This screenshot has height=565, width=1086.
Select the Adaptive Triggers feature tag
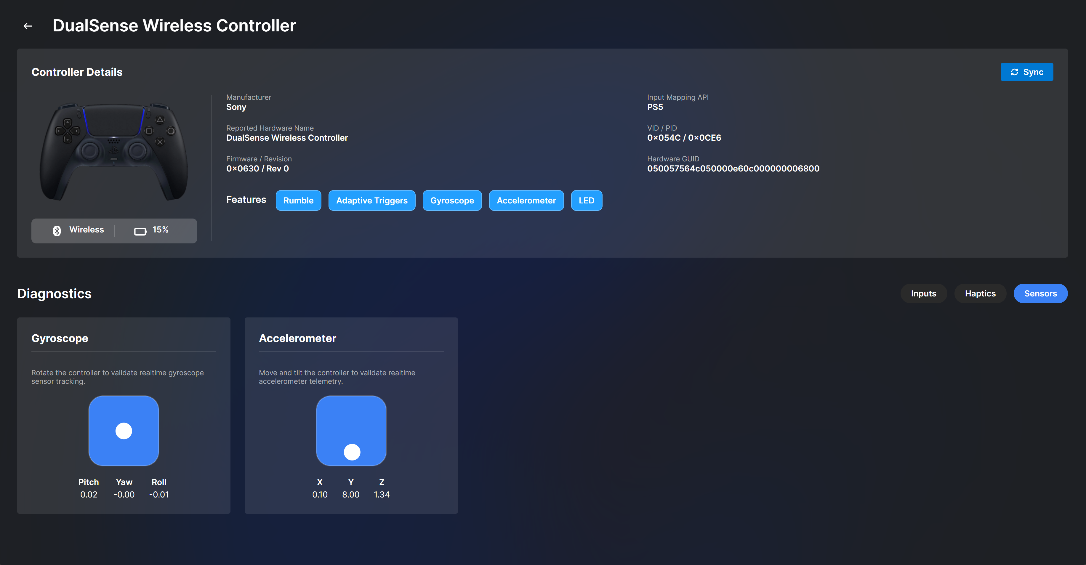pyautogui.click(x=372, y=200)
